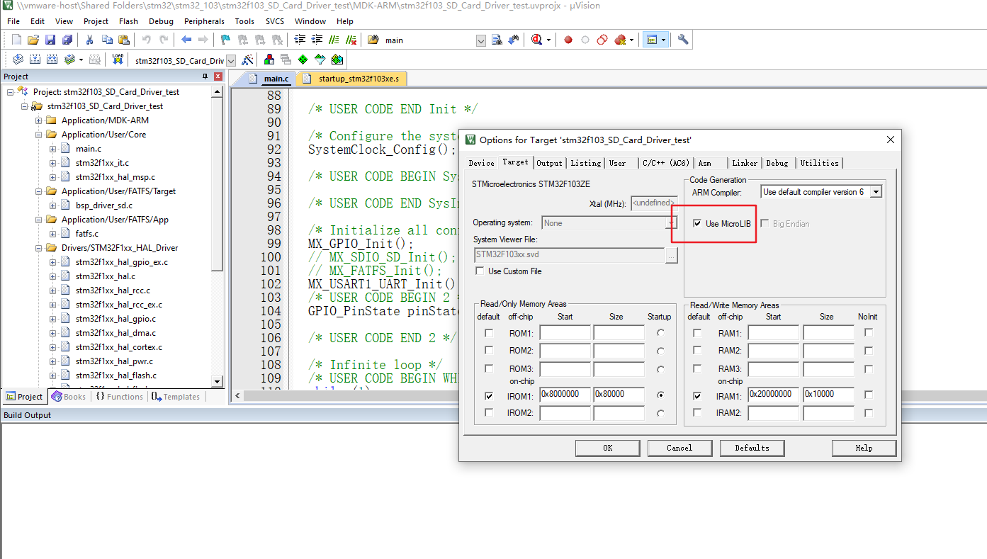Click the Comment selection icon

tap(333, 40)
